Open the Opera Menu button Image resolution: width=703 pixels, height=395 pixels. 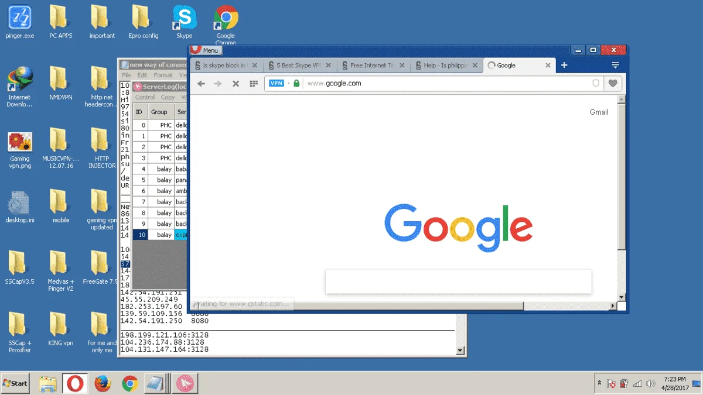(x=205, y=50)
